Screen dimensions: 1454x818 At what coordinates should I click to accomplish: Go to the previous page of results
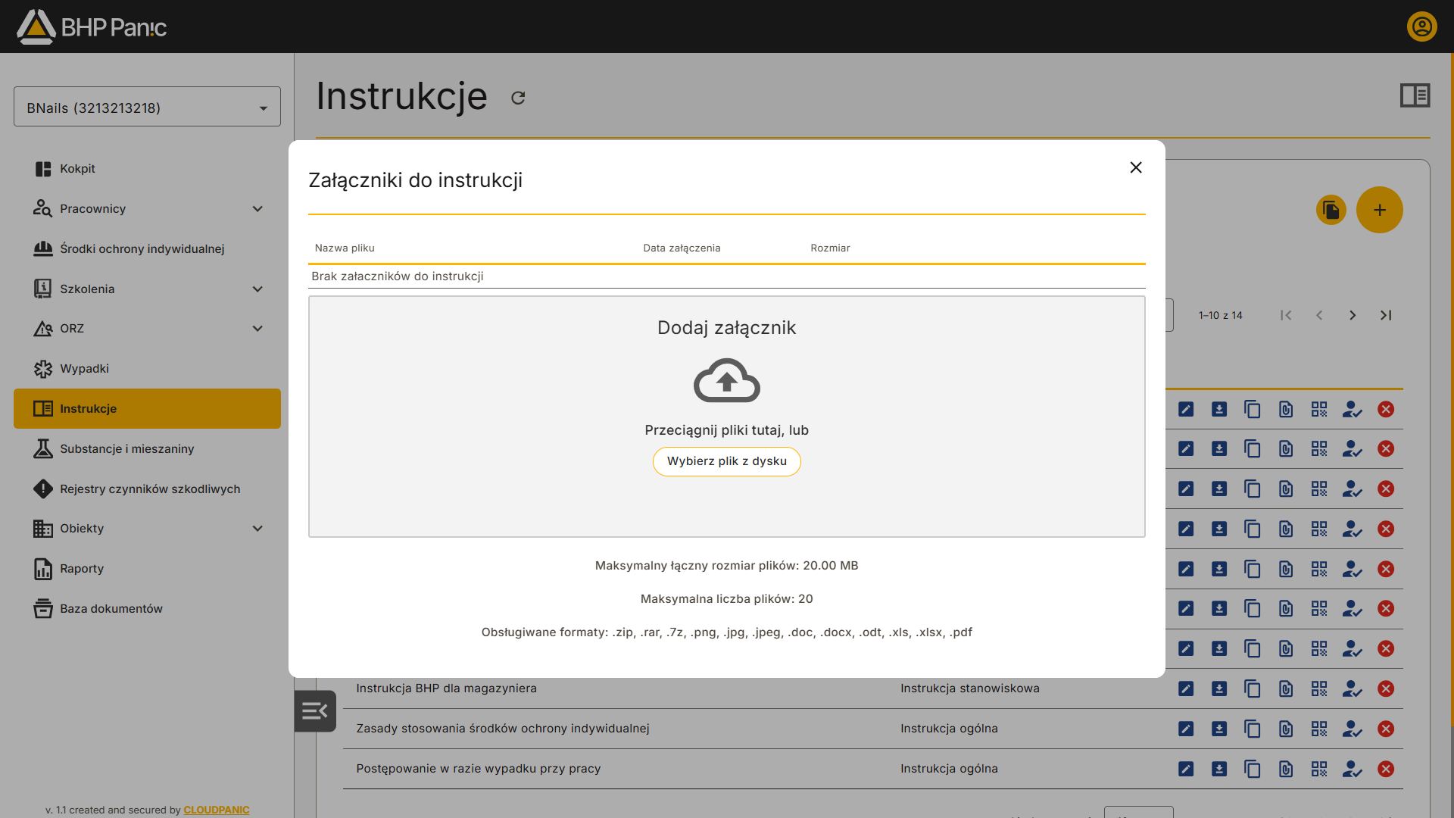(x=1319, y=315)
